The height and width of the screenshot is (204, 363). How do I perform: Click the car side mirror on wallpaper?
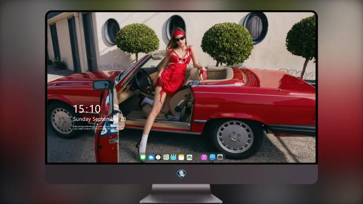click(102, 85)
